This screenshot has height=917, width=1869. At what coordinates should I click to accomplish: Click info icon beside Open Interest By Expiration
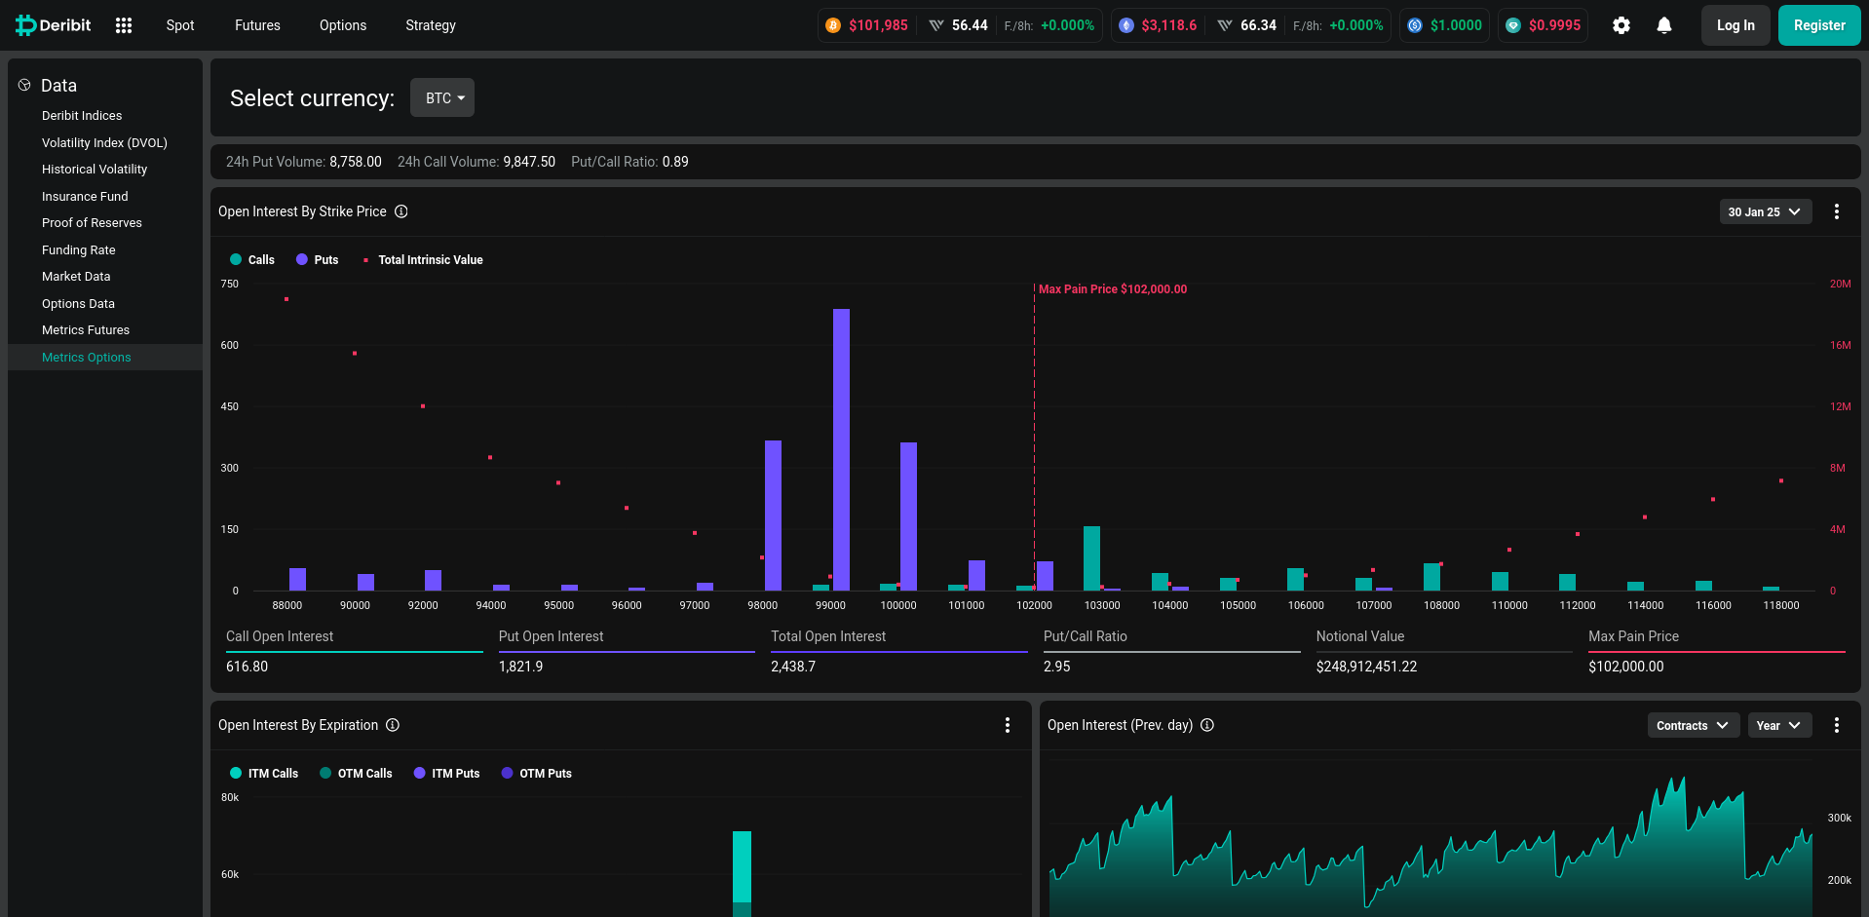tap(393, 725)
